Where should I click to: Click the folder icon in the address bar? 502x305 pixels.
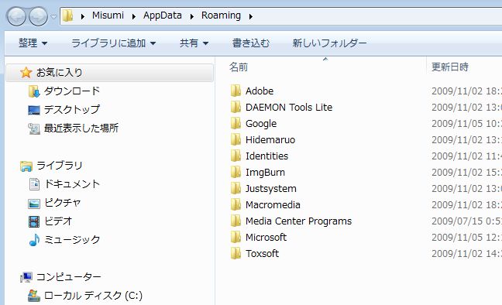(67, 15)
